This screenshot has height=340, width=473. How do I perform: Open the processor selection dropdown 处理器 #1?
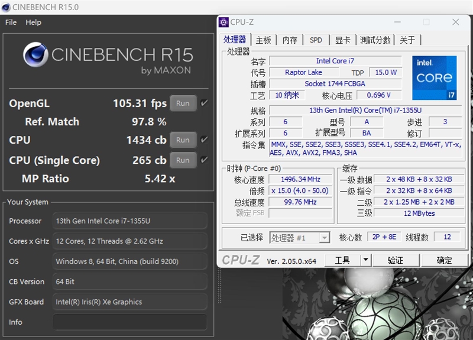(x=300, y=238)
